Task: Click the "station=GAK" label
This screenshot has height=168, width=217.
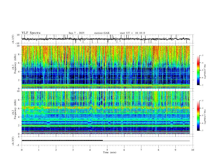Action: click(102, 33)
